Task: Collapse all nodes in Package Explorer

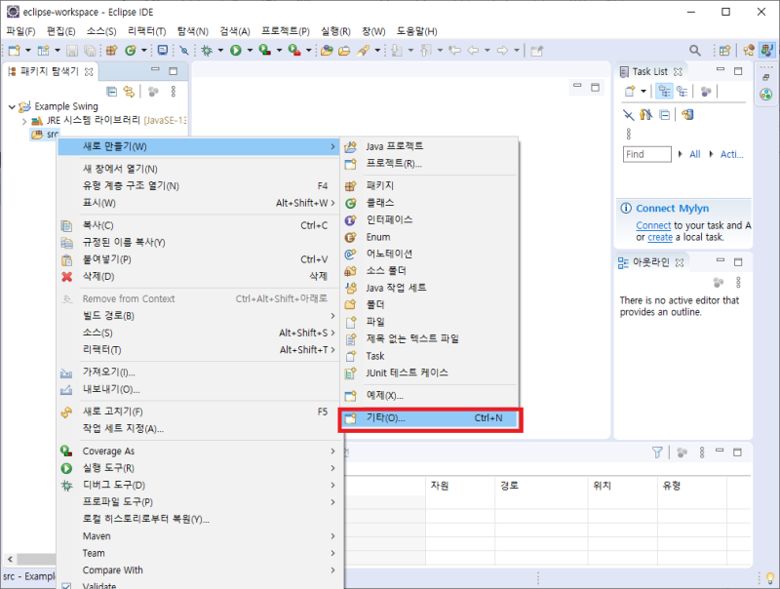Action: (x=112, y=91)
